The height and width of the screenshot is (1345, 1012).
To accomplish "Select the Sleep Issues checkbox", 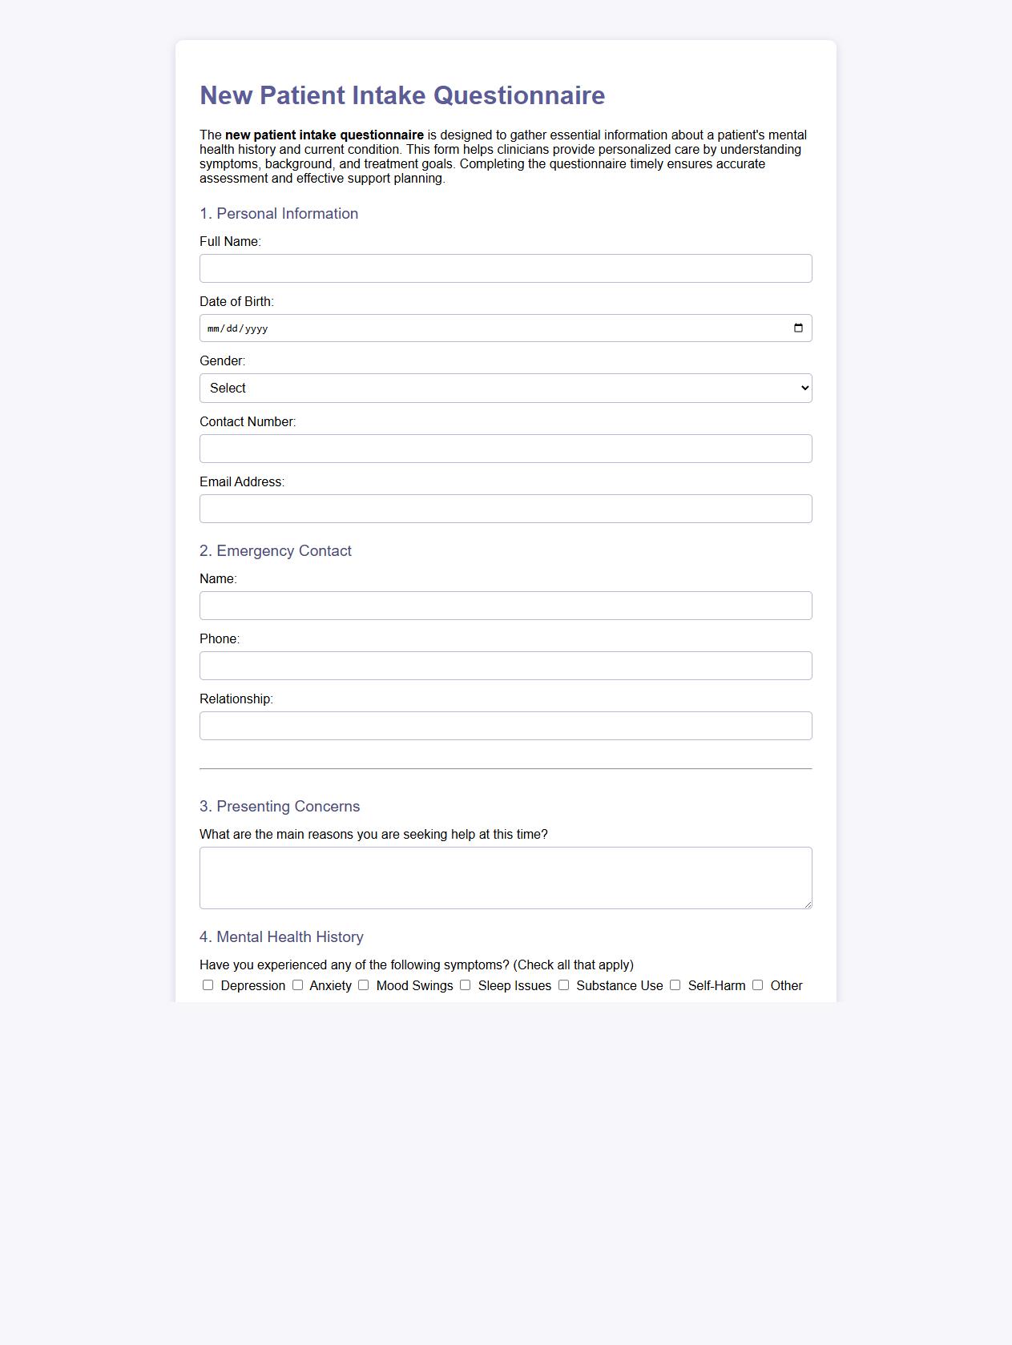I will click(465, 985).
